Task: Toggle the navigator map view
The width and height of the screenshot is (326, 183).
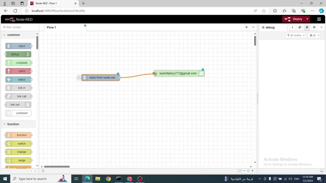Action: pyautogui.click(x=239, y=171)
